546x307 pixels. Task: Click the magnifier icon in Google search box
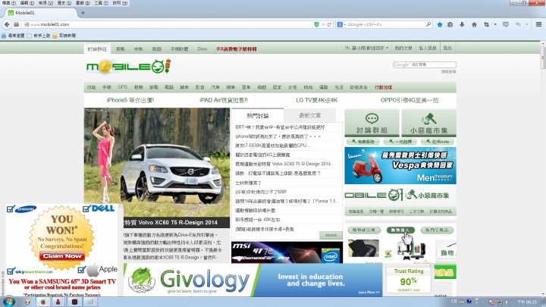pyautogui.click(x=428, y=24)
